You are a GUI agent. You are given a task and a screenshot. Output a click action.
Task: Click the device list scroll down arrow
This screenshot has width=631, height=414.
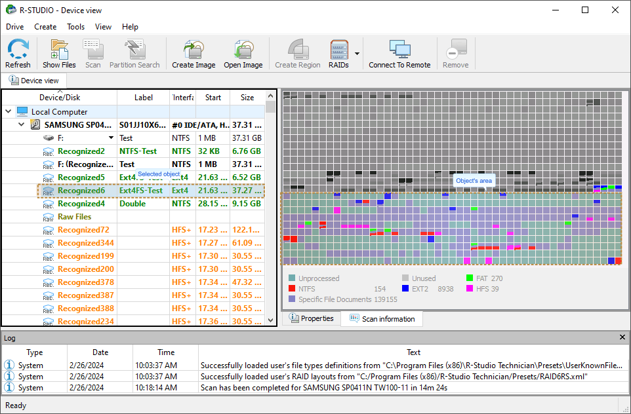coord(270,320)
